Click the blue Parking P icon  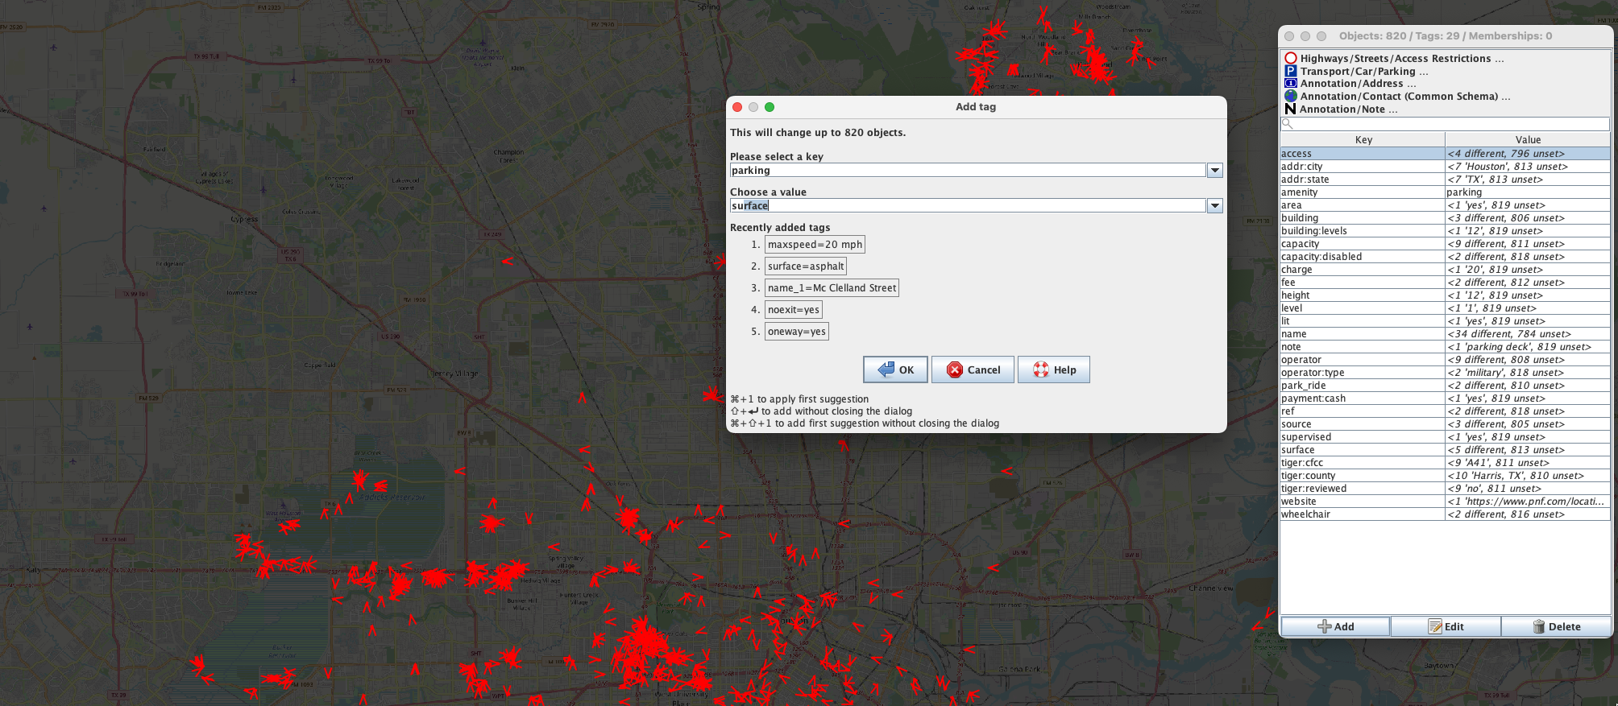(x=1290, y=71)
